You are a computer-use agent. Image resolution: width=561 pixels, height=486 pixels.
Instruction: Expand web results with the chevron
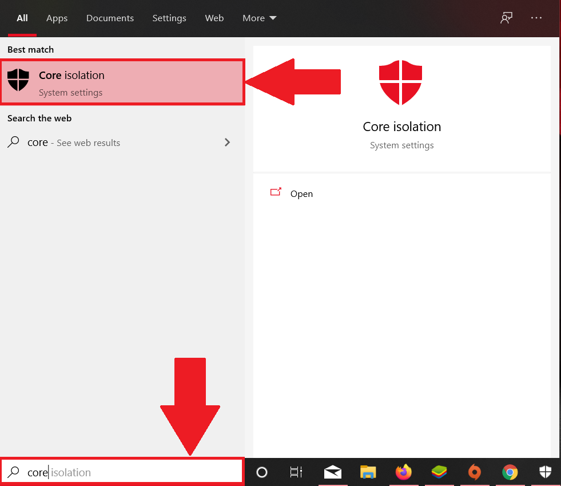coord(227,142)
